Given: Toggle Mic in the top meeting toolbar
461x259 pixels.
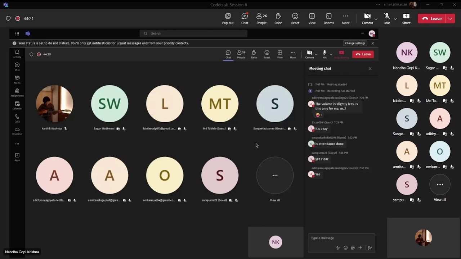Looking at the screenshot, I should (x=387, y=19).
